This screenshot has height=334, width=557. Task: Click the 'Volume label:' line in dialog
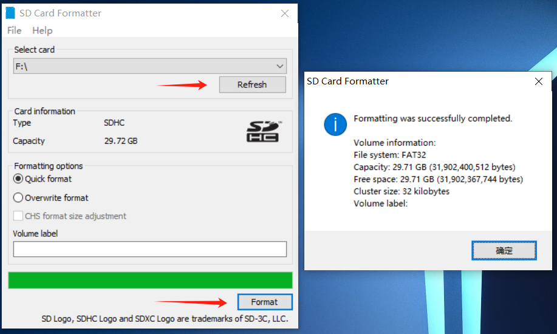click(380, 203)
